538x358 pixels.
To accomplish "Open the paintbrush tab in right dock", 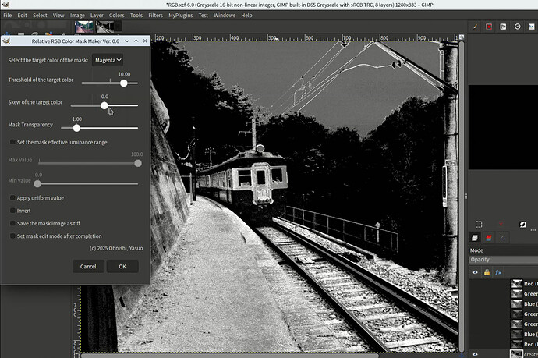I will pyautogui.click(x=475, y=27).
